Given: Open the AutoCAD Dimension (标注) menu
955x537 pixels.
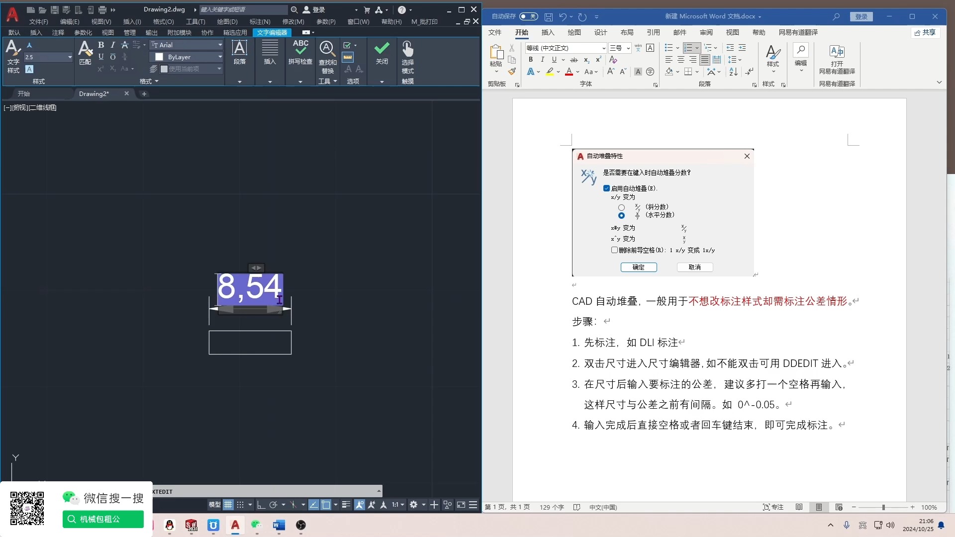Looking at the screenshot, I should (x=260, y=21).
